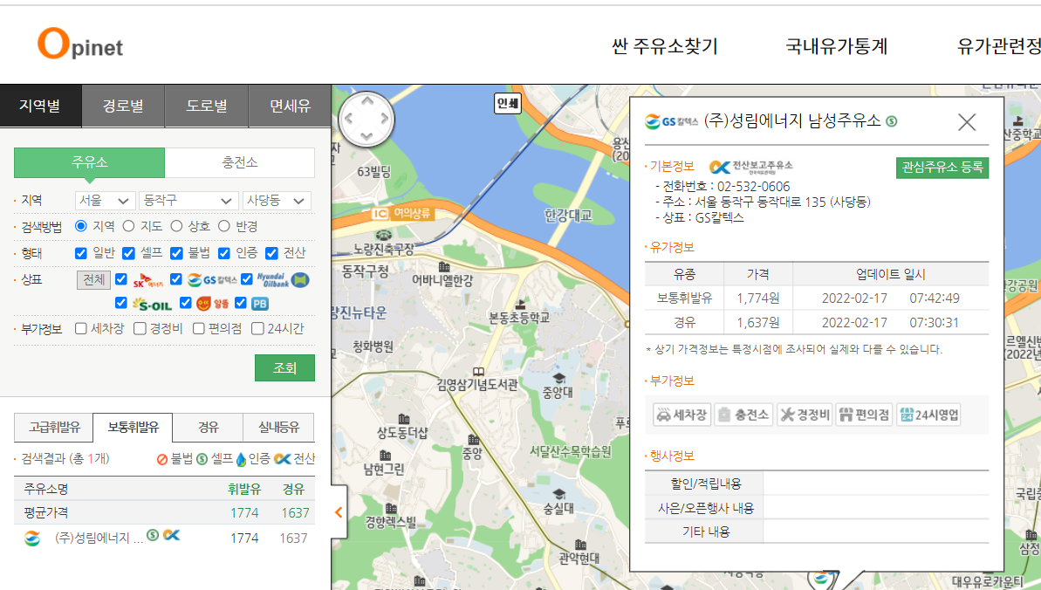Open the 서울 city dropdown
Image resolution: width=1041 pixels, height=590 pixels.
(105, 201)
